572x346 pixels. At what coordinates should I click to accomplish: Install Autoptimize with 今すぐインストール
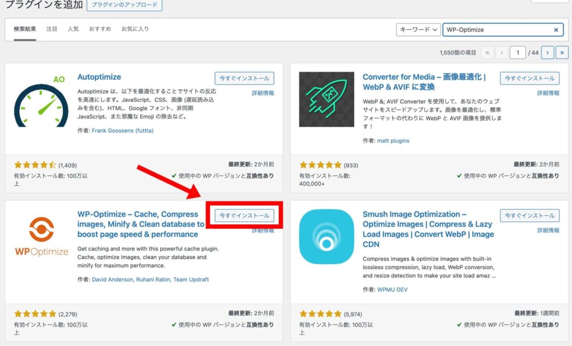(x=245, y=78)
